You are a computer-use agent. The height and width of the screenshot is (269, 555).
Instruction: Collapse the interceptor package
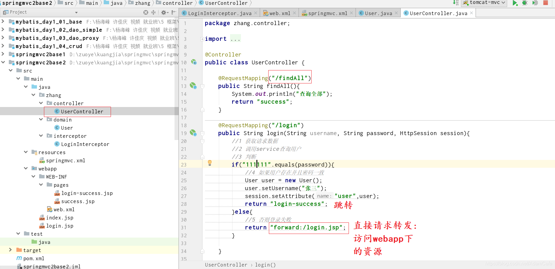[x=41, y=136]
